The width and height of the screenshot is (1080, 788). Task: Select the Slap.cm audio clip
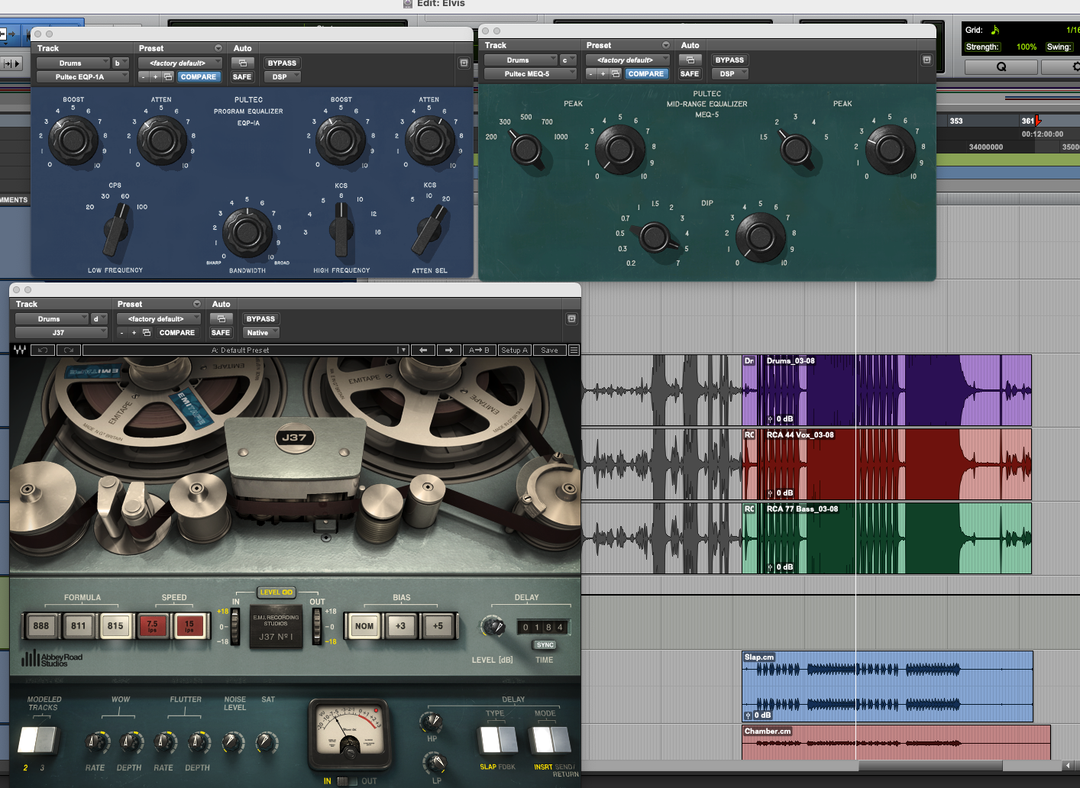[888, 686]
